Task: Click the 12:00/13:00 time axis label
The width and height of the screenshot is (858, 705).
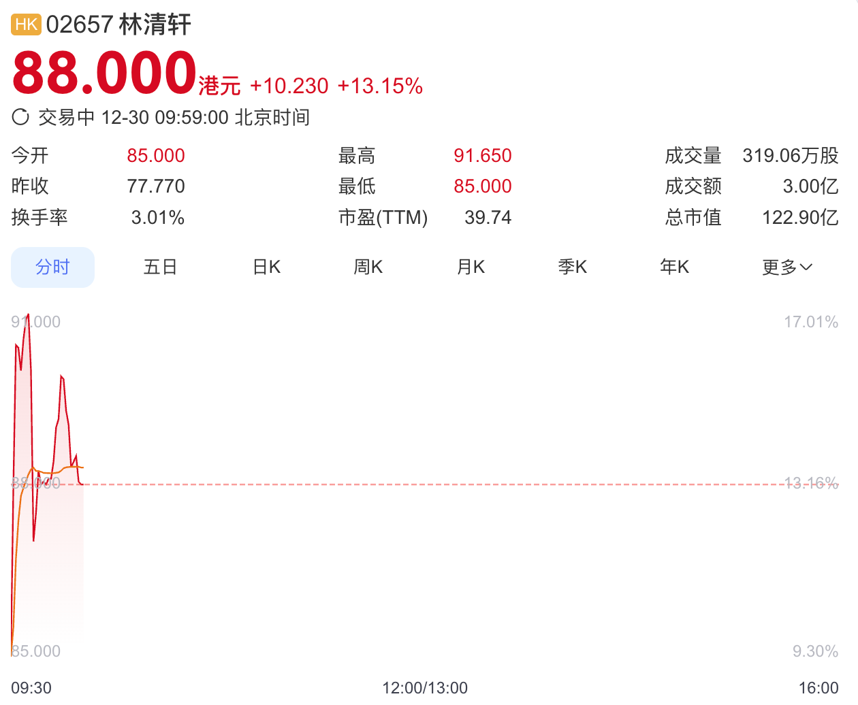Action: click(x=425, y=687)
